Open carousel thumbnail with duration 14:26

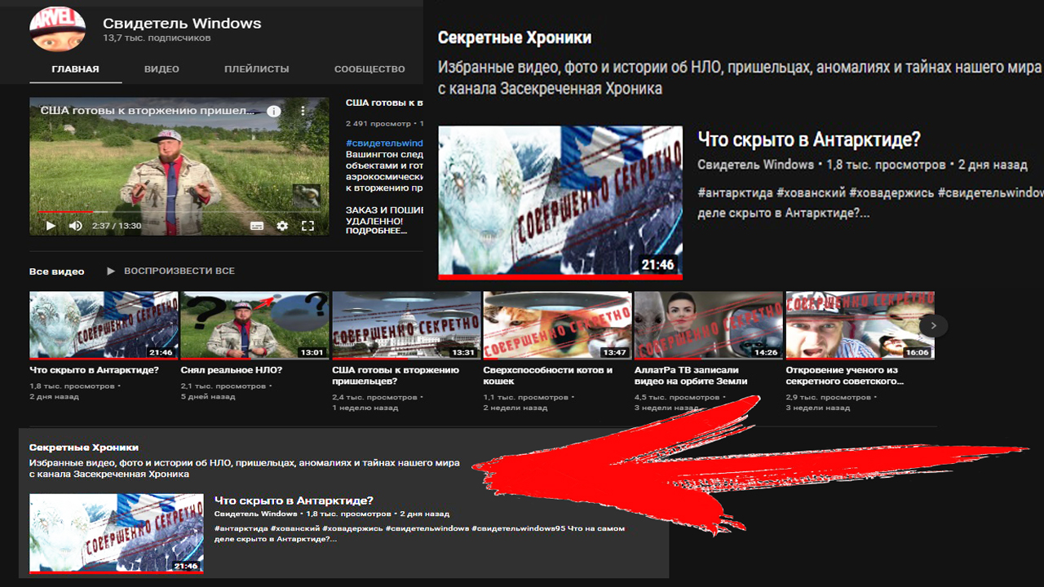click(x=708, y=325)
